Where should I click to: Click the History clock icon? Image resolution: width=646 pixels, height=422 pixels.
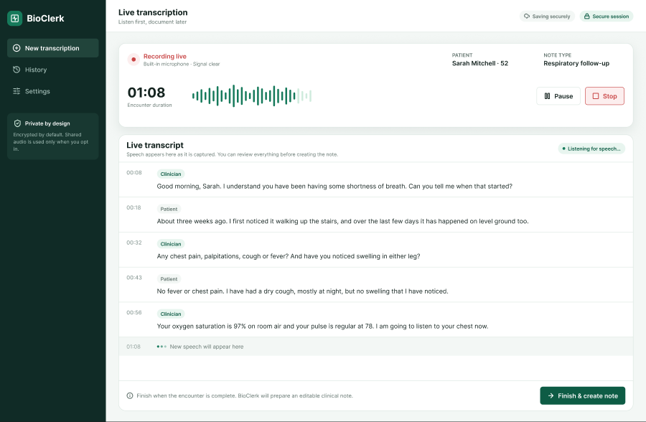[17, 70]
